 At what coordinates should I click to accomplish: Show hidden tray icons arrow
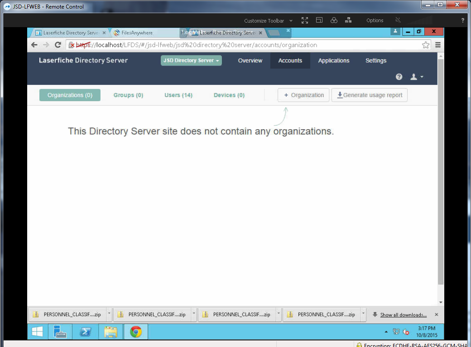(x=386, y=332)
